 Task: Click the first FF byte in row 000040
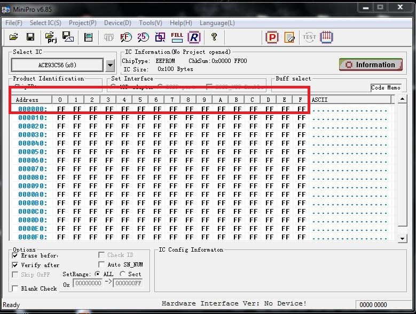click(x=61, y=143)
